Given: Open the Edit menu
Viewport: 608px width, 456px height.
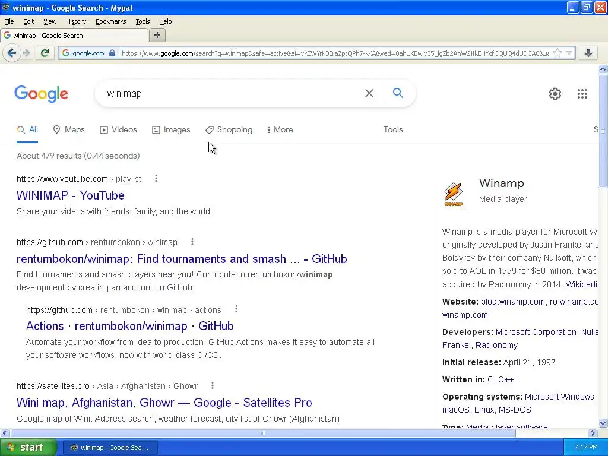Looking at the screenshot, I should pos(28,21).
